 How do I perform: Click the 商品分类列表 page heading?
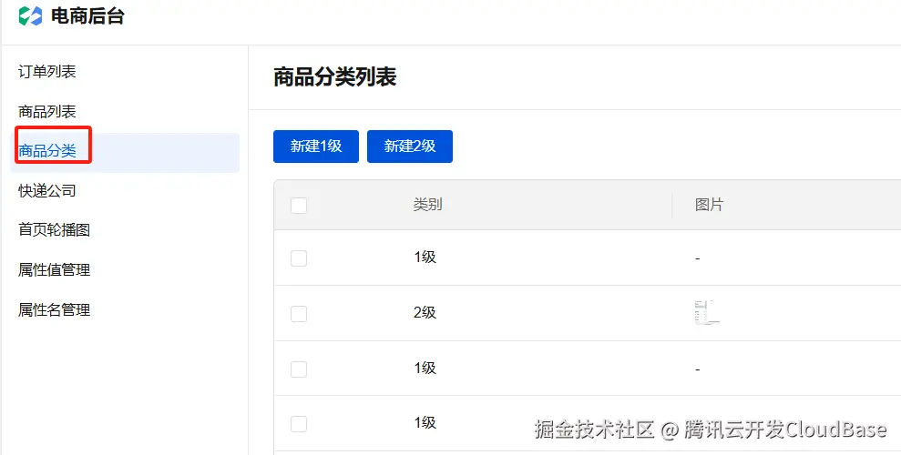[x=335, y=78]
